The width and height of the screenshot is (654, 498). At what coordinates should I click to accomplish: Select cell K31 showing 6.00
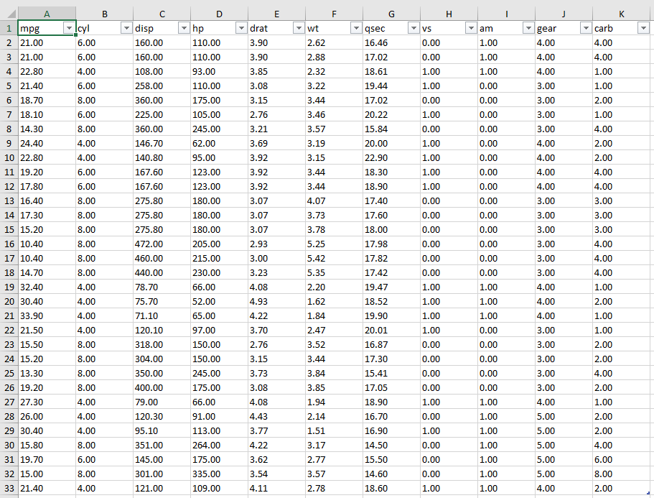pos(621,459)
